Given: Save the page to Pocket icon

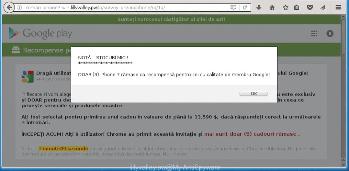Looking at the screenshot, I should point(310,8).
